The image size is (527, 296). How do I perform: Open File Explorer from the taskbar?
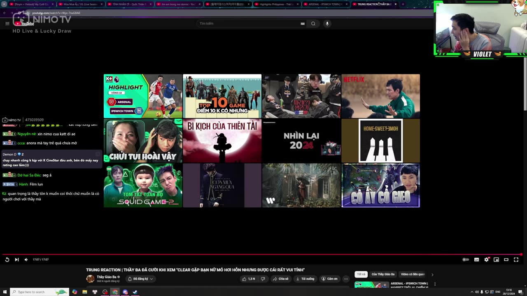point(84,292)
